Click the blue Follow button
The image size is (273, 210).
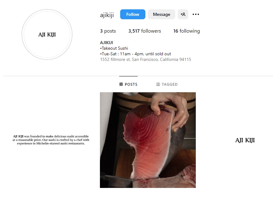(133, 14)
